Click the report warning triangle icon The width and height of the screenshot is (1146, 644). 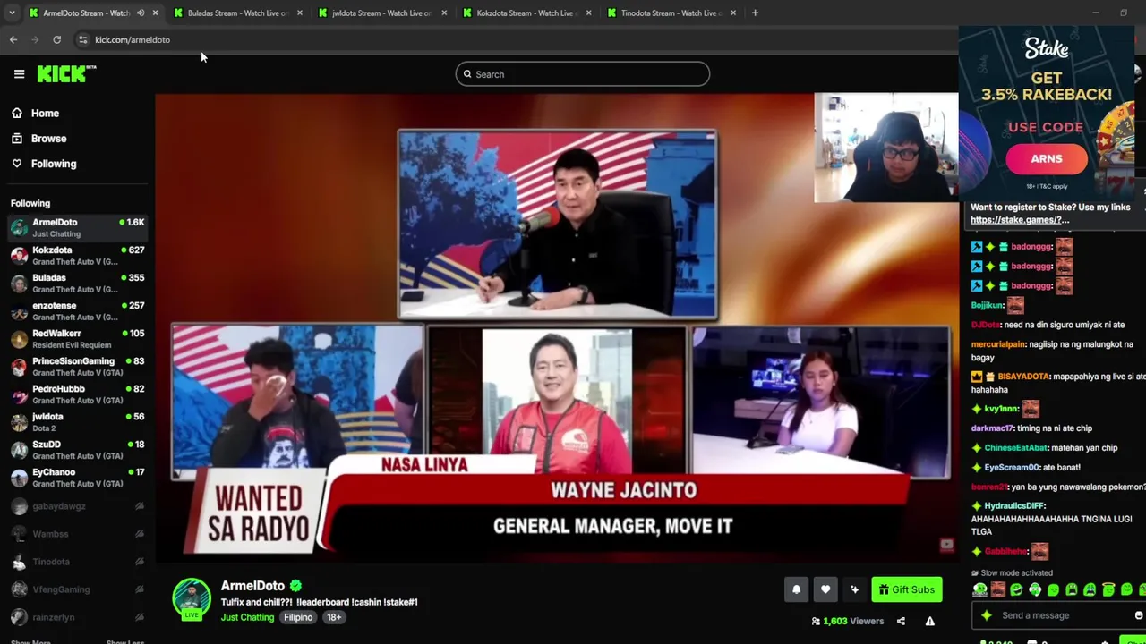(930, 622)
